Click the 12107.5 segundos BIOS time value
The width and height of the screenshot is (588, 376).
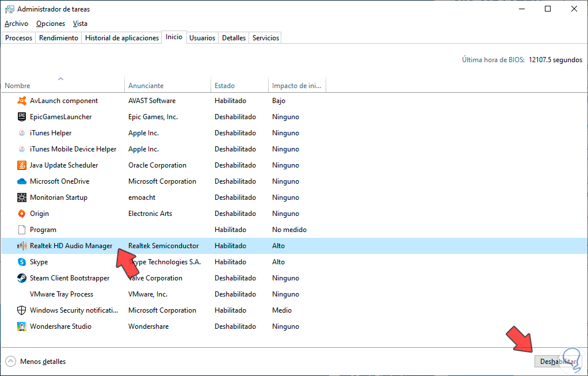[x=555, y=60]
